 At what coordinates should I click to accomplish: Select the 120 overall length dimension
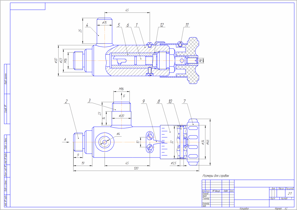[136, 168]
